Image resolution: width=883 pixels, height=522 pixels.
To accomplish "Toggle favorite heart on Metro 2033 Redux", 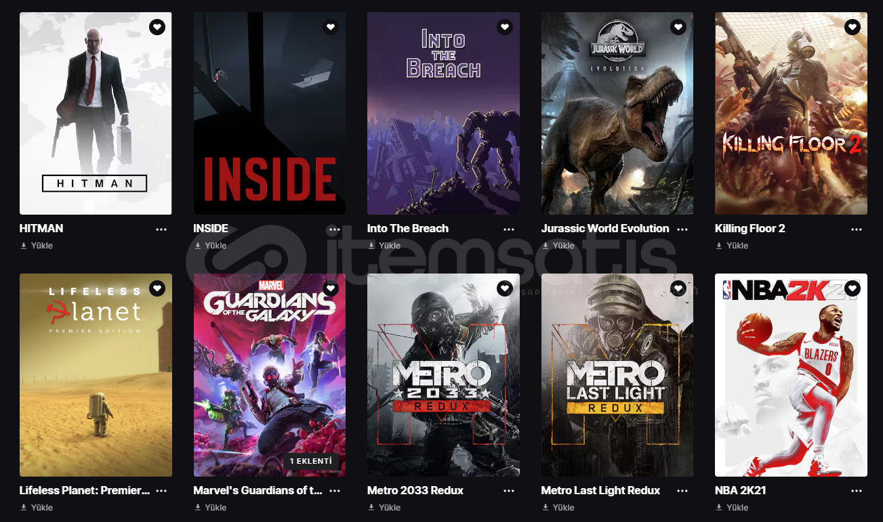I will (505, 288).
